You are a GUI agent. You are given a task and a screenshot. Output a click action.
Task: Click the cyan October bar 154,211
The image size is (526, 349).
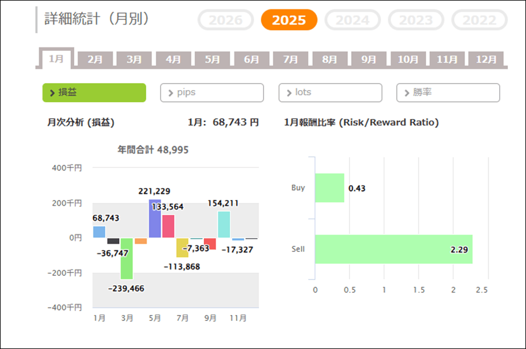pos(224,224)
